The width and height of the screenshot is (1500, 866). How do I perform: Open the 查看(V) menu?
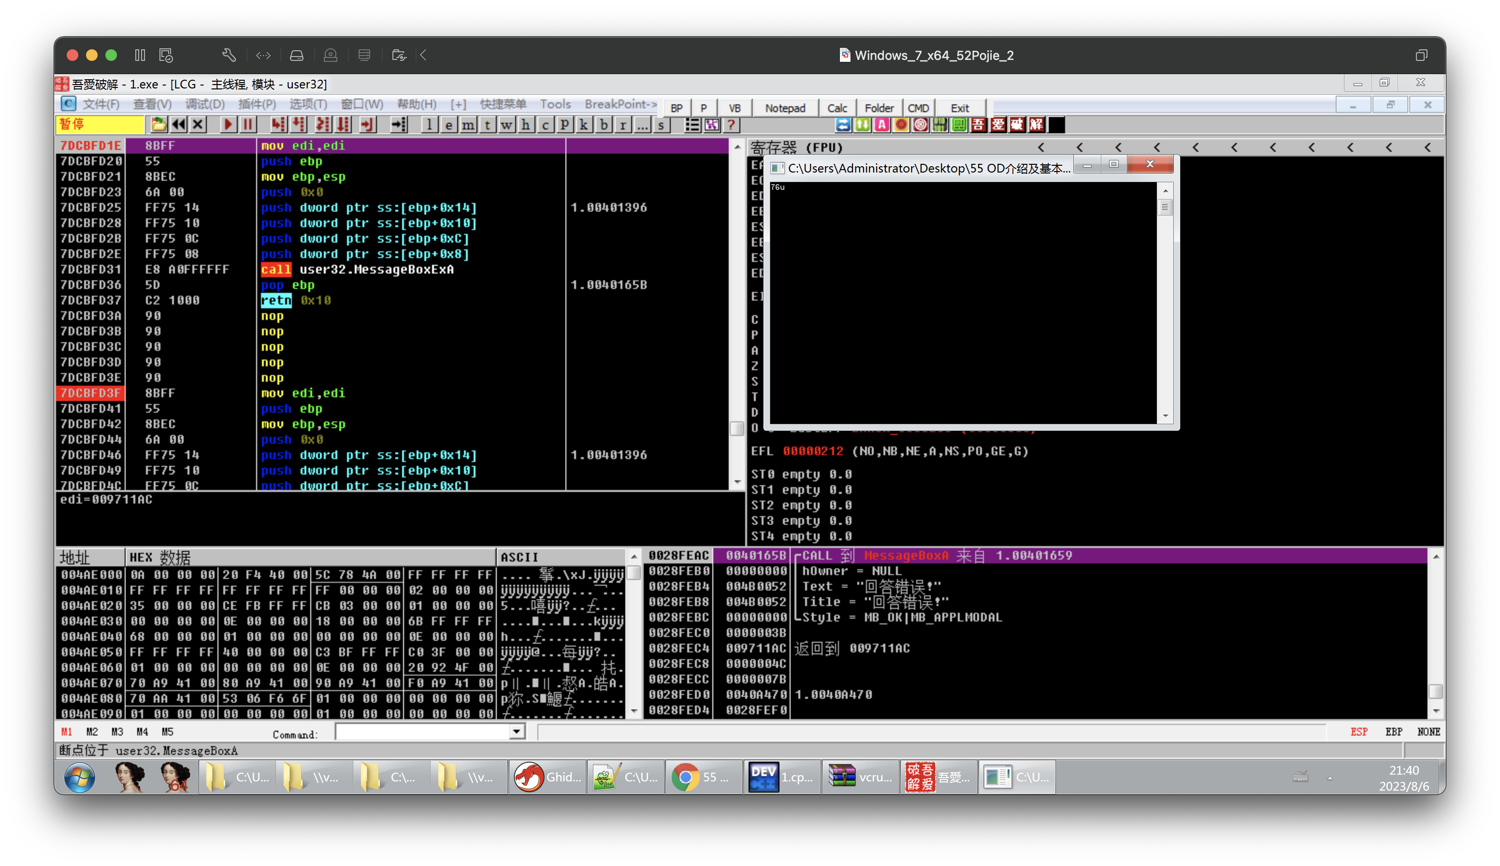152,104
